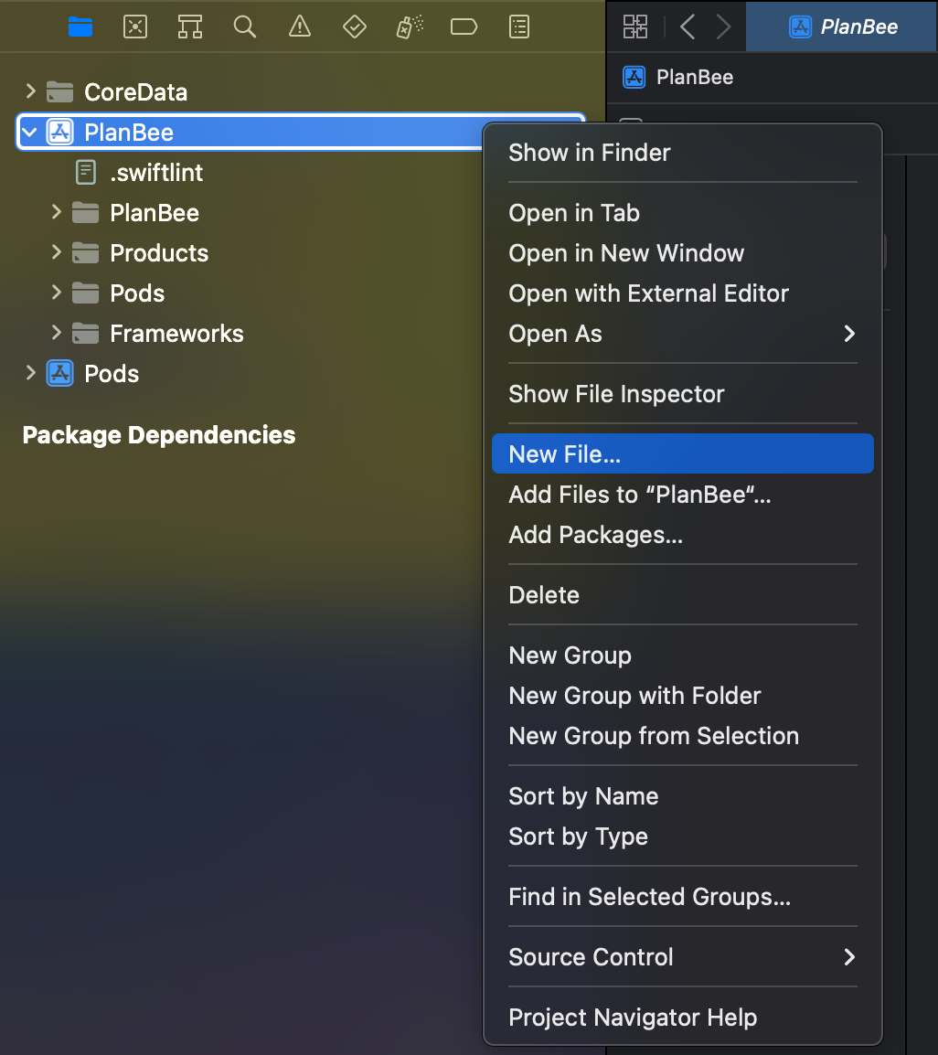Expand the Products folder

click(57, 252)
